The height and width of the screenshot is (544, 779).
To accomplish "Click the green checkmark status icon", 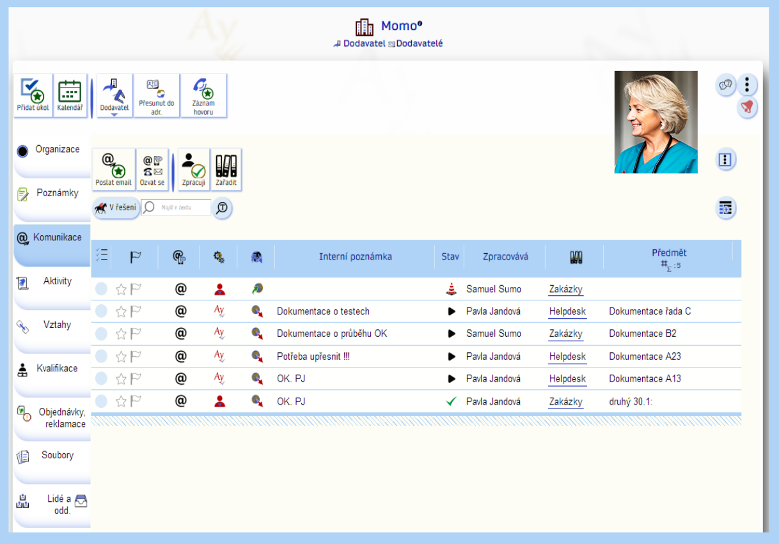I will click(x=452, y=401).
